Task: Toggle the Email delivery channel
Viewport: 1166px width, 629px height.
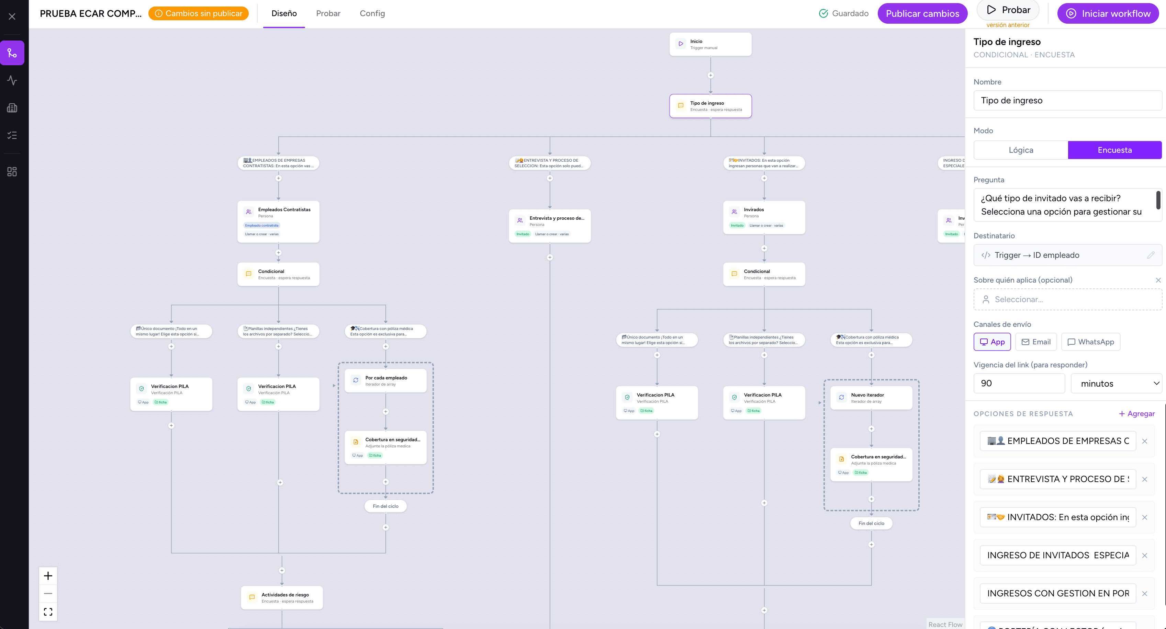Action: pos(1036,342)
